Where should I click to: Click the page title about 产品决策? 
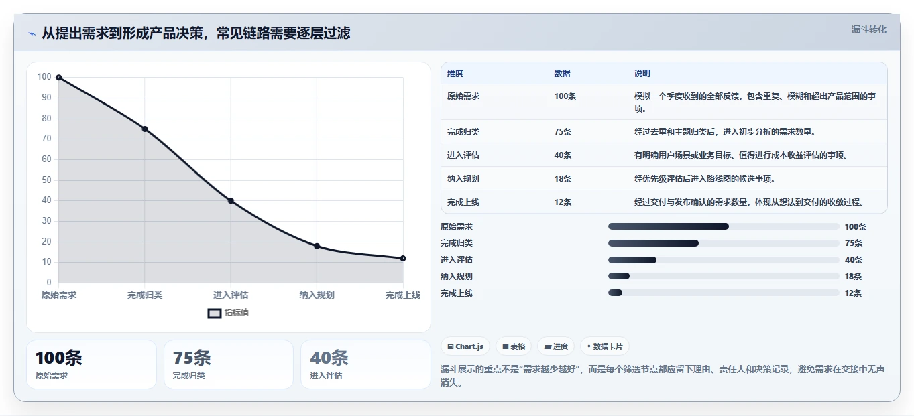pos(196,33)
